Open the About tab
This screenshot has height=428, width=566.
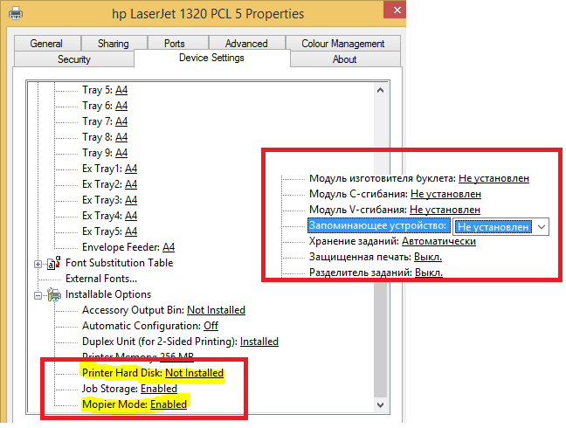(345, 59)
